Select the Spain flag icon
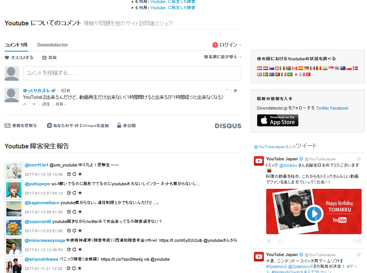Screen dimensions: 367x273 (x=300, y=68)
